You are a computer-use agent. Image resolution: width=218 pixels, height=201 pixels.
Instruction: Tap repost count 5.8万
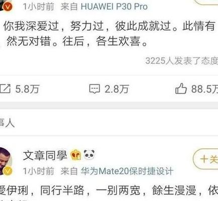27,89
